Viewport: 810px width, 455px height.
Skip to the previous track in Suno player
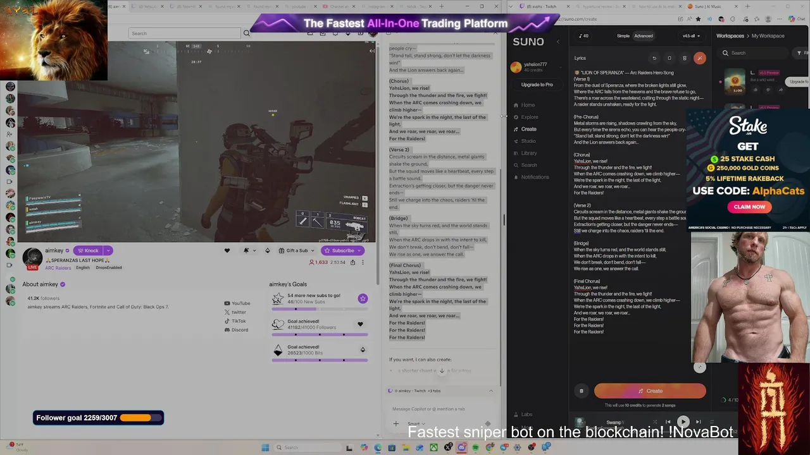668,422
